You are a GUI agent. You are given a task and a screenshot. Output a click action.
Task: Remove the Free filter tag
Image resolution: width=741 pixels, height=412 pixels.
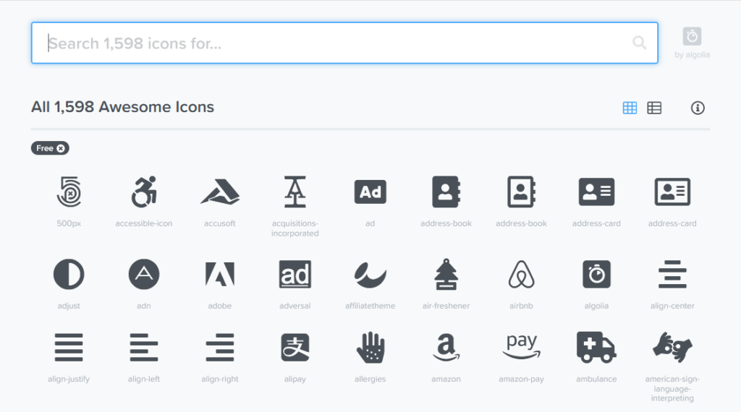point(61,148)
